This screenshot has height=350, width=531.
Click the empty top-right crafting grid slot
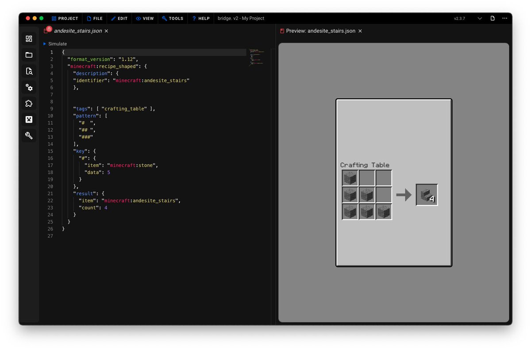point(384,178)
